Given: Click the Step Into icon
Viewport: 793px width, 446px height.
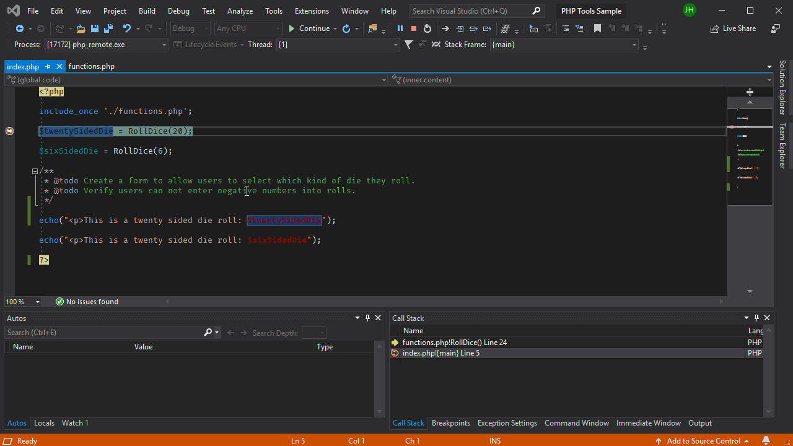Looking at the screenshot, I should (460, 28).
